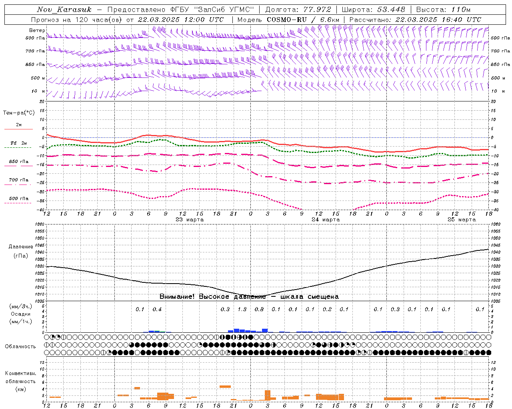Click the model label "COSMO-RU / 6.6км"
Viewport: 512px width, 409px height.
pyautogui.click(x=303, y=20)
